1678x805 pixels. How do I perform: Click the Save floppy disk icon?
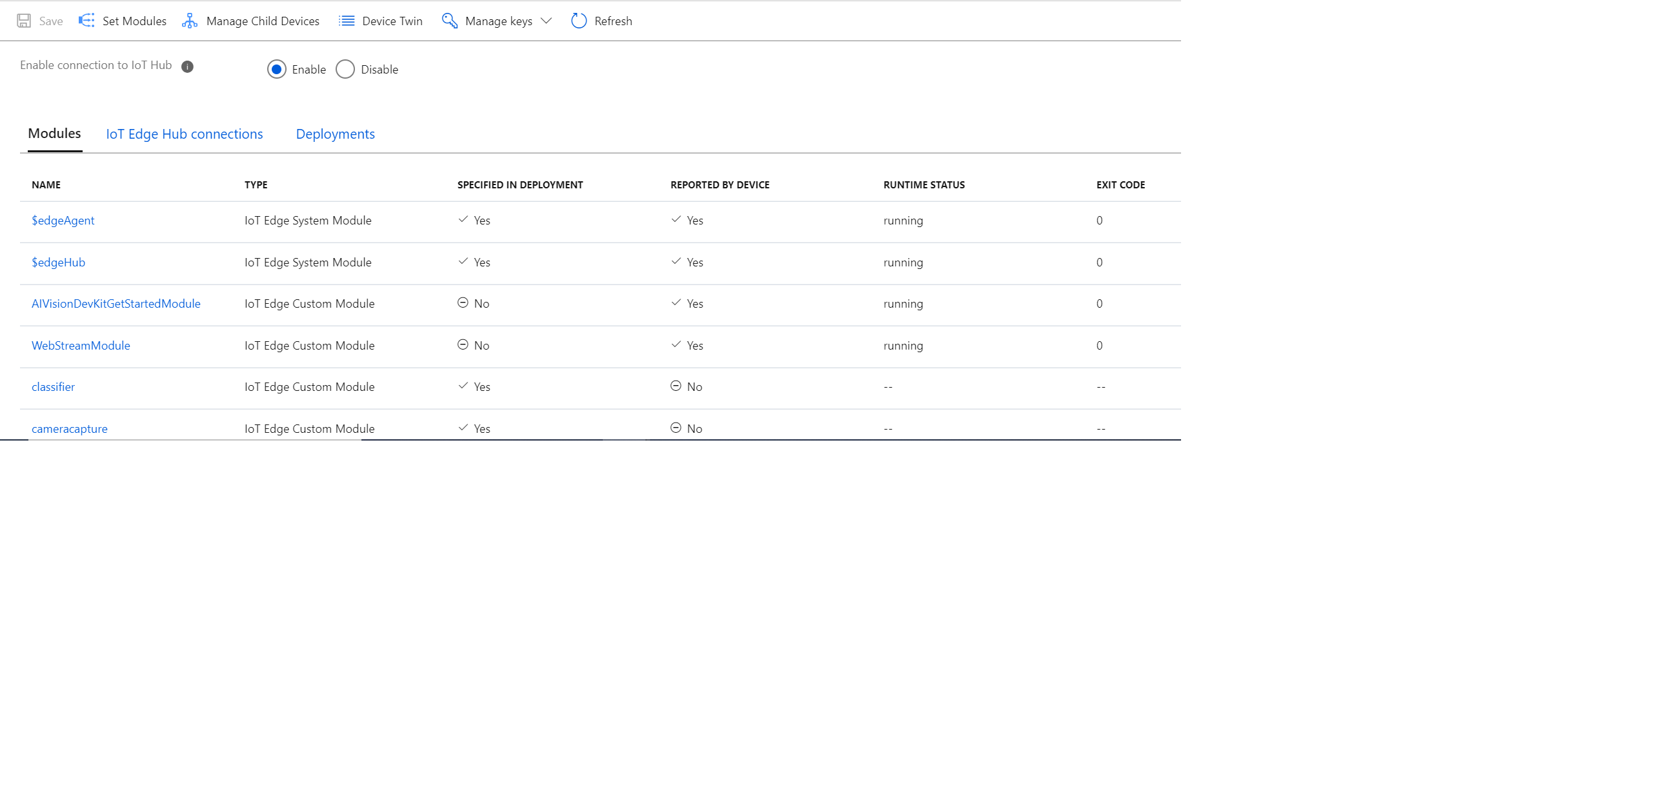(x=24, y=21)
